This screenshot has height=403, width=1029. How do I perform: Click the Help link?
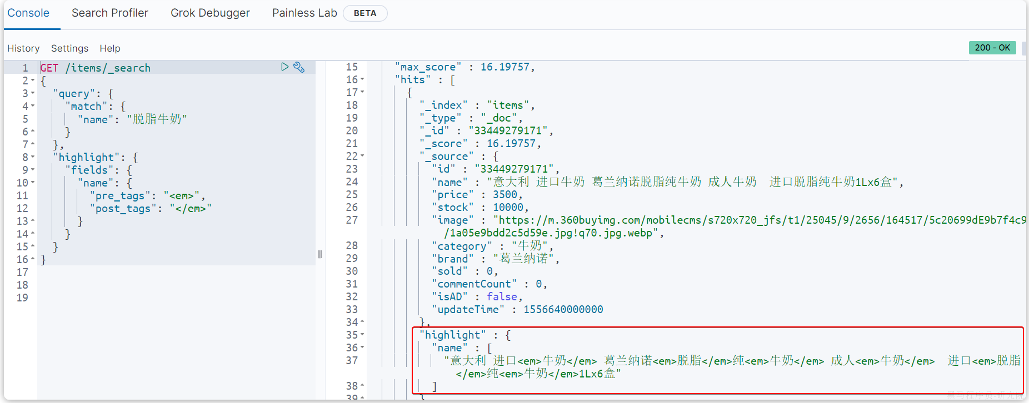[110, 48]
